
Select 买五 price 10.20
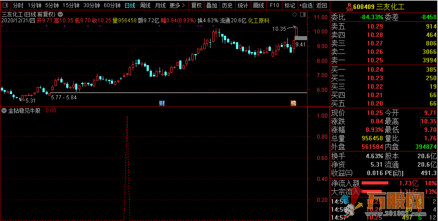pyautogui.click(x=375, y=103)
